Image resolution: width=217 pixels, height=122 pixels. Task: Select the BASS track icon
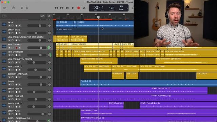tap(4, 24)
